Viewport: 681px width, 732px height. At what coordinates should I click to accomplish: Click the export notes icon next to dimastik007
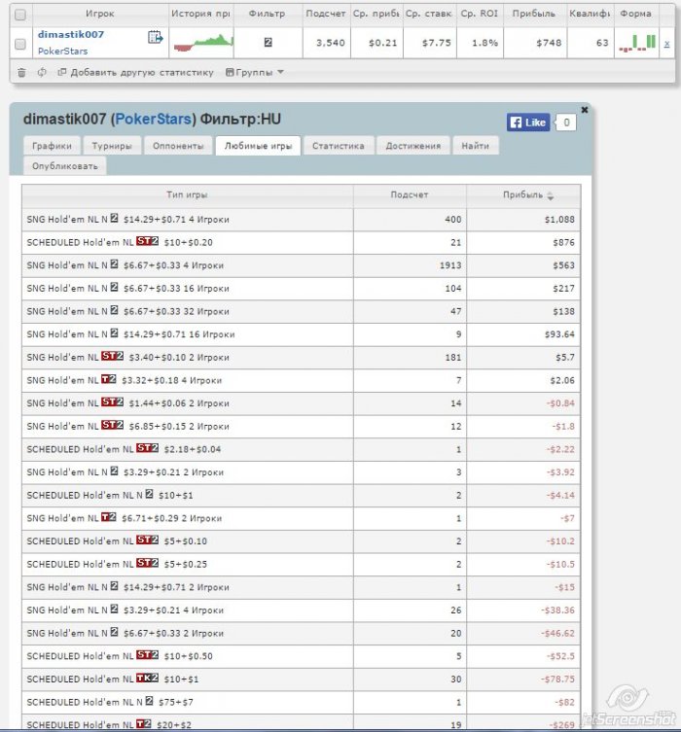pyautogui.click(x=155, y=37)
